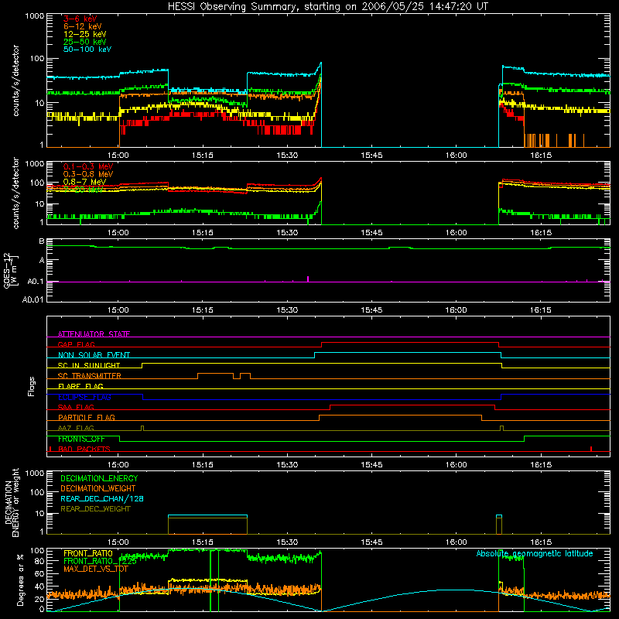The image size is (619, 619).
Task: Click the yellow 12-25 keV legend entry
Action: pyautogui.click(x=85, y=34)
